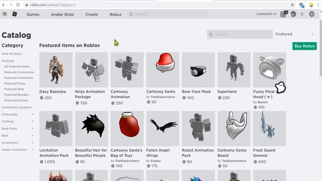Open Bear Face Mask thumbnail
This screenshot has height=181, width=322.
click(198, 70)
